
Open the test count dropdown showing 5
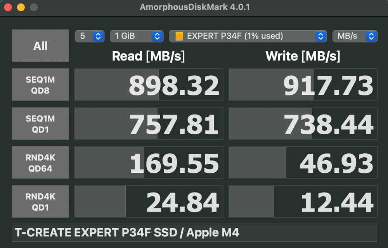click(90, 36)
